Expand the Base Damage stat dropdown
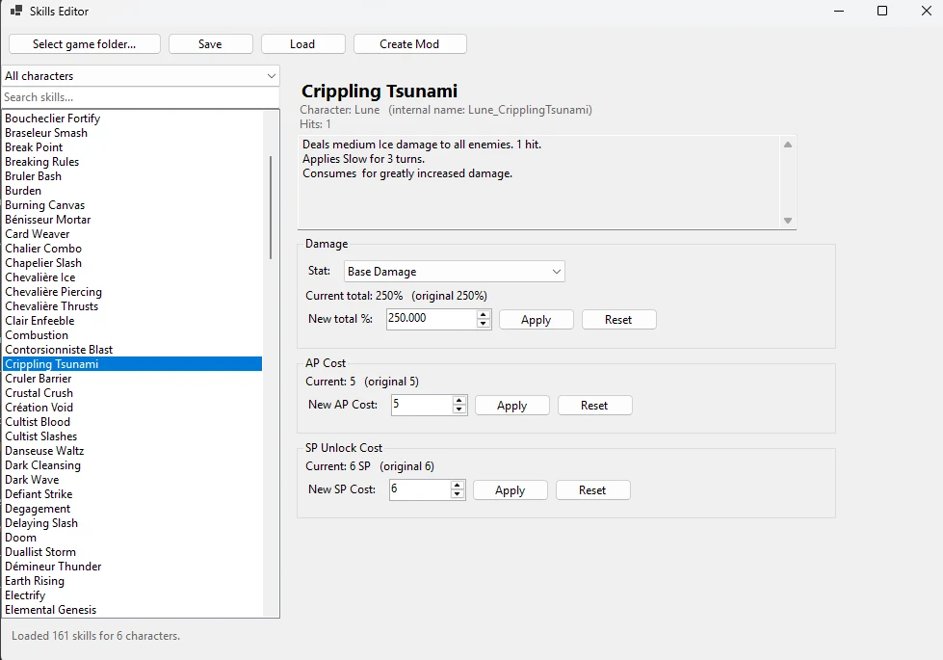943x660 pixels. click(x=454, y=272)
